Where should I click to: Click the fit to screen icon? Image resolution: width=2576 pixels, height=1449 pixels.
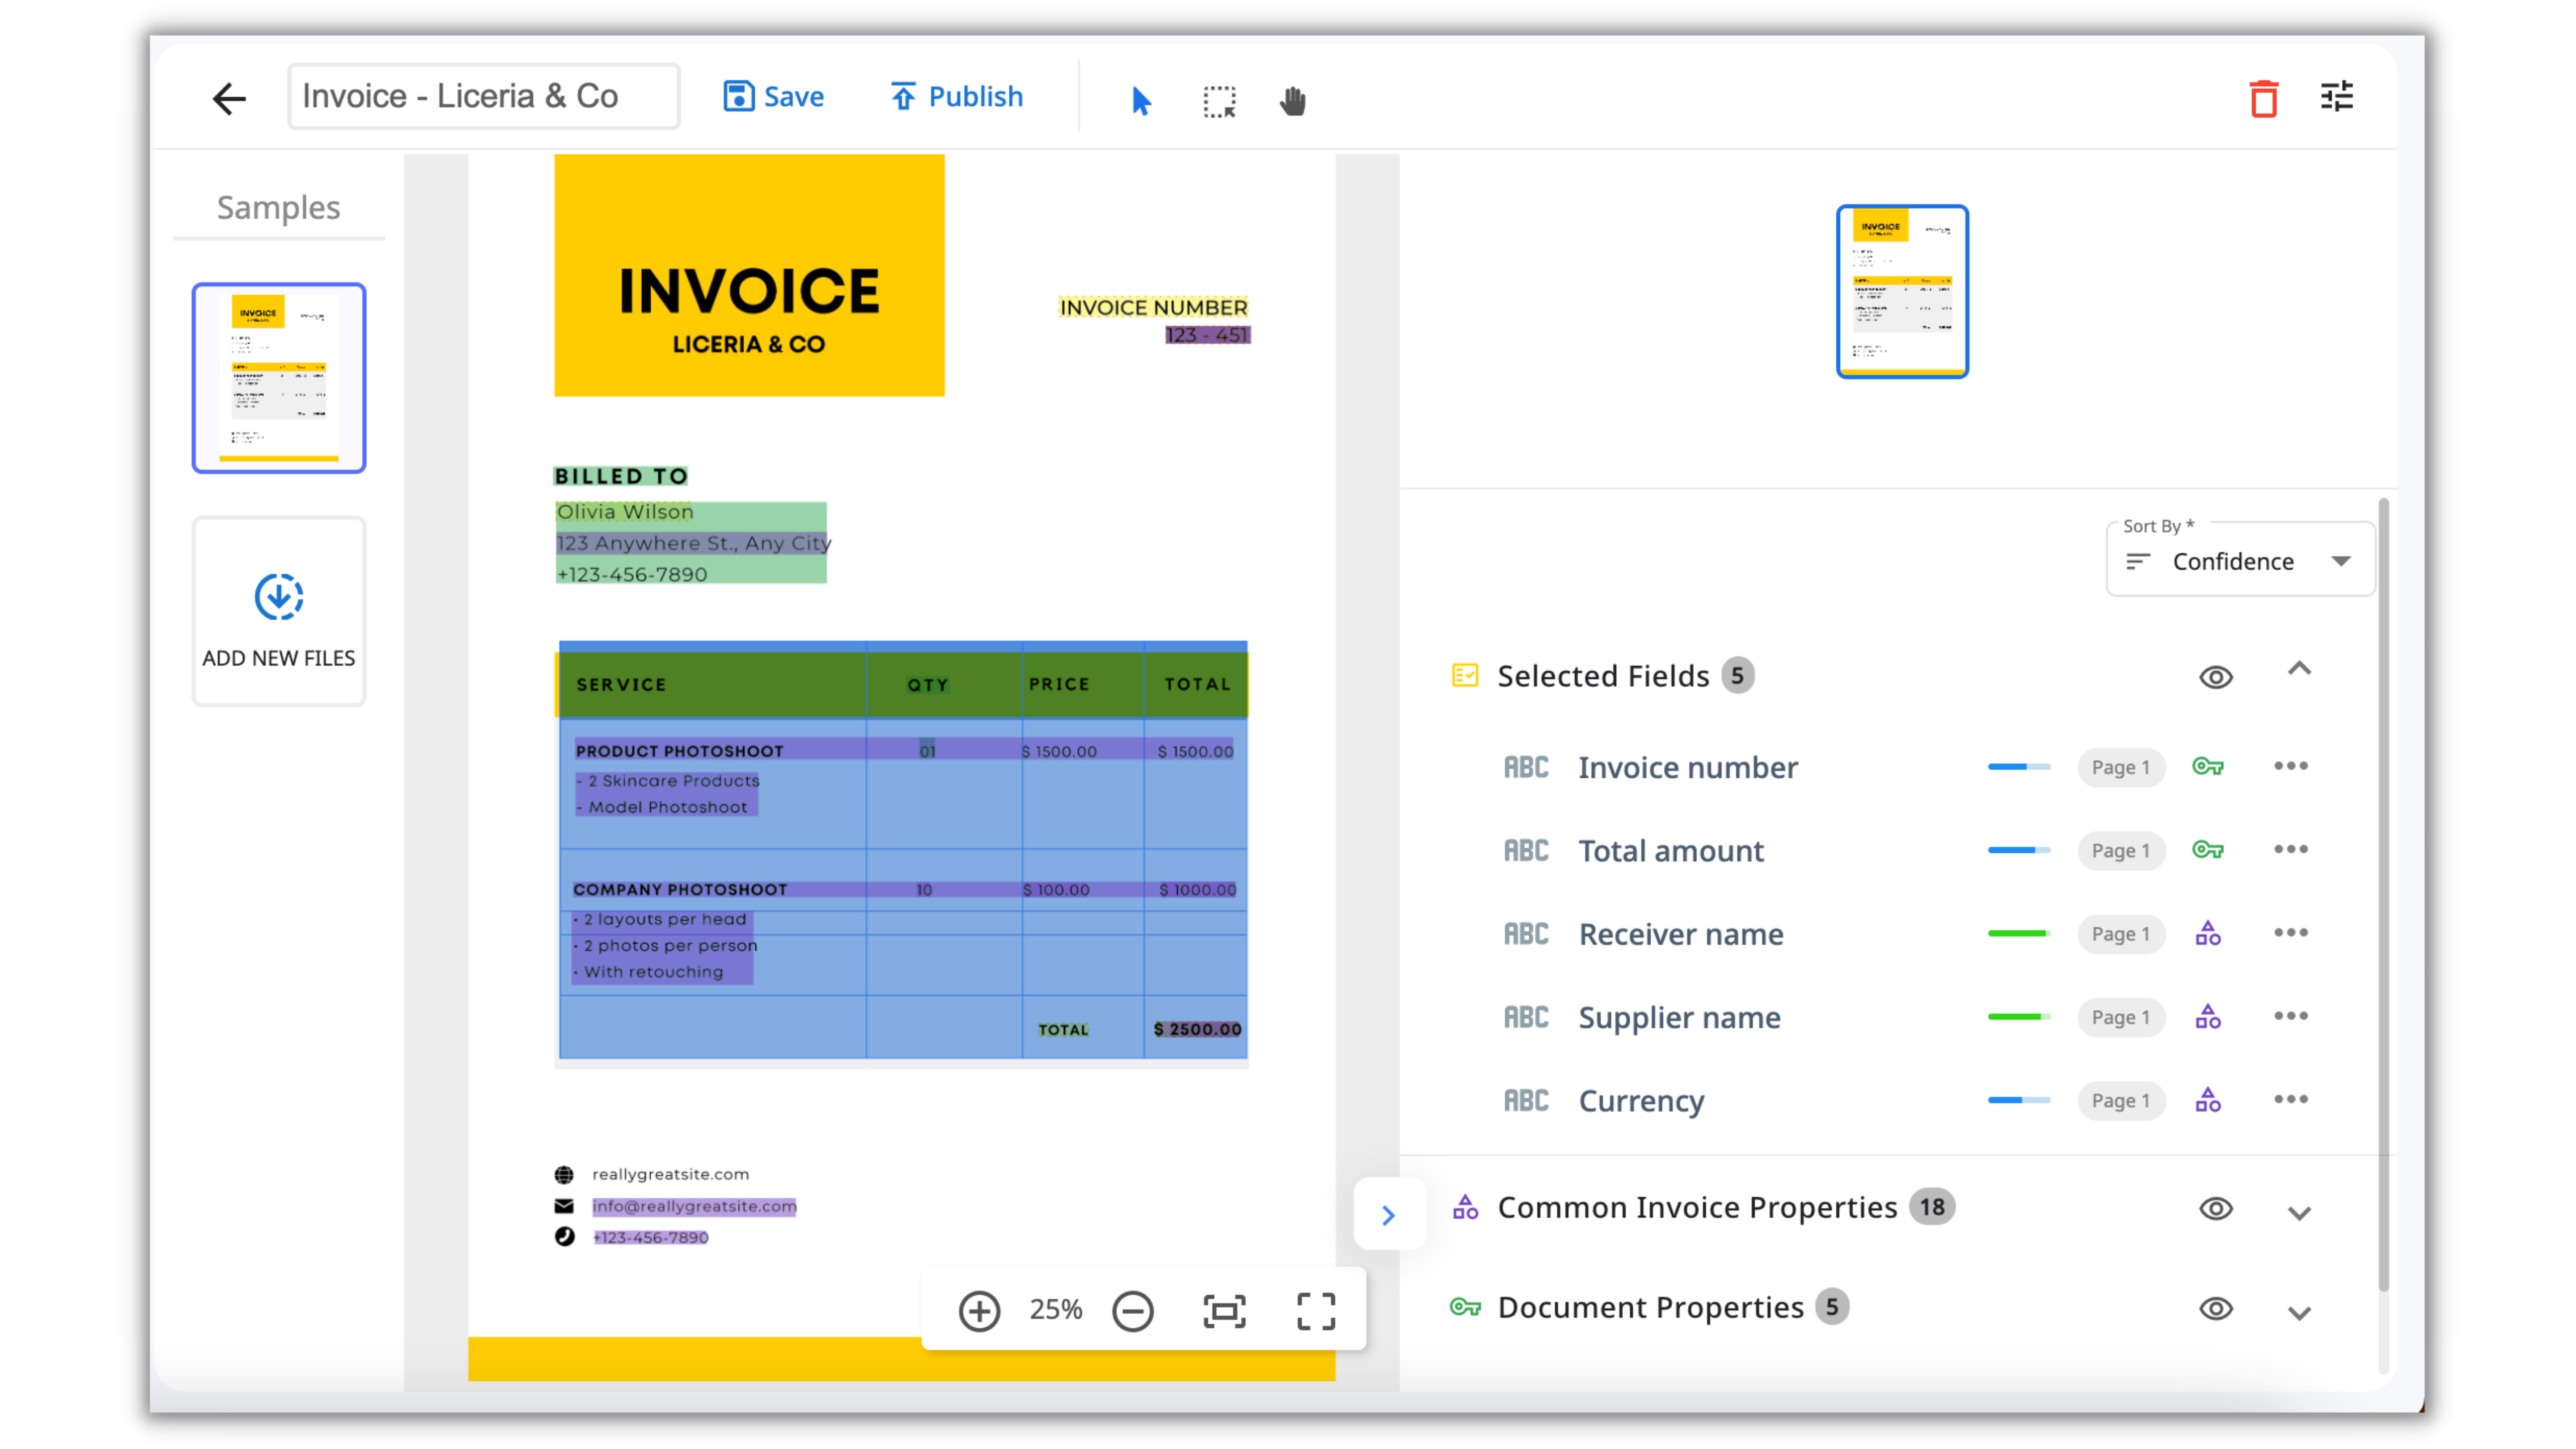[1224, 1310]
